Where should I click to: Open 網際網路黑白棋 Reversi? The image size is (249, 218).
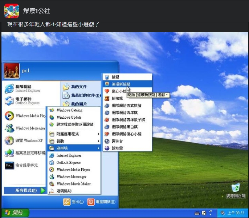127,127
